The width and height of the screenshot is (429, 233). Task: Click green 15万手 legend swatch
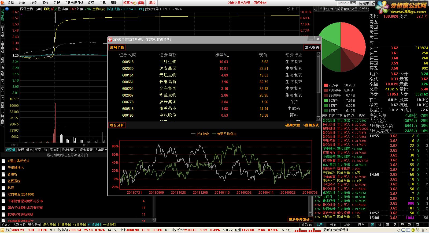(326, 101)
